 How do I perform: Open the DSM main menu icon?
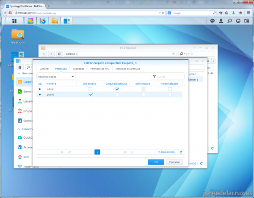coord(14,21)
